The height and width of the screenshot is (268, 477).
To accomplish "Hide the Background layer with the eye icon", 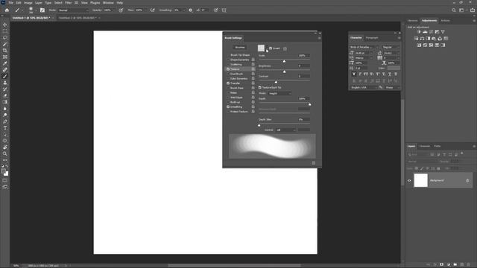I will pos(409,180).
